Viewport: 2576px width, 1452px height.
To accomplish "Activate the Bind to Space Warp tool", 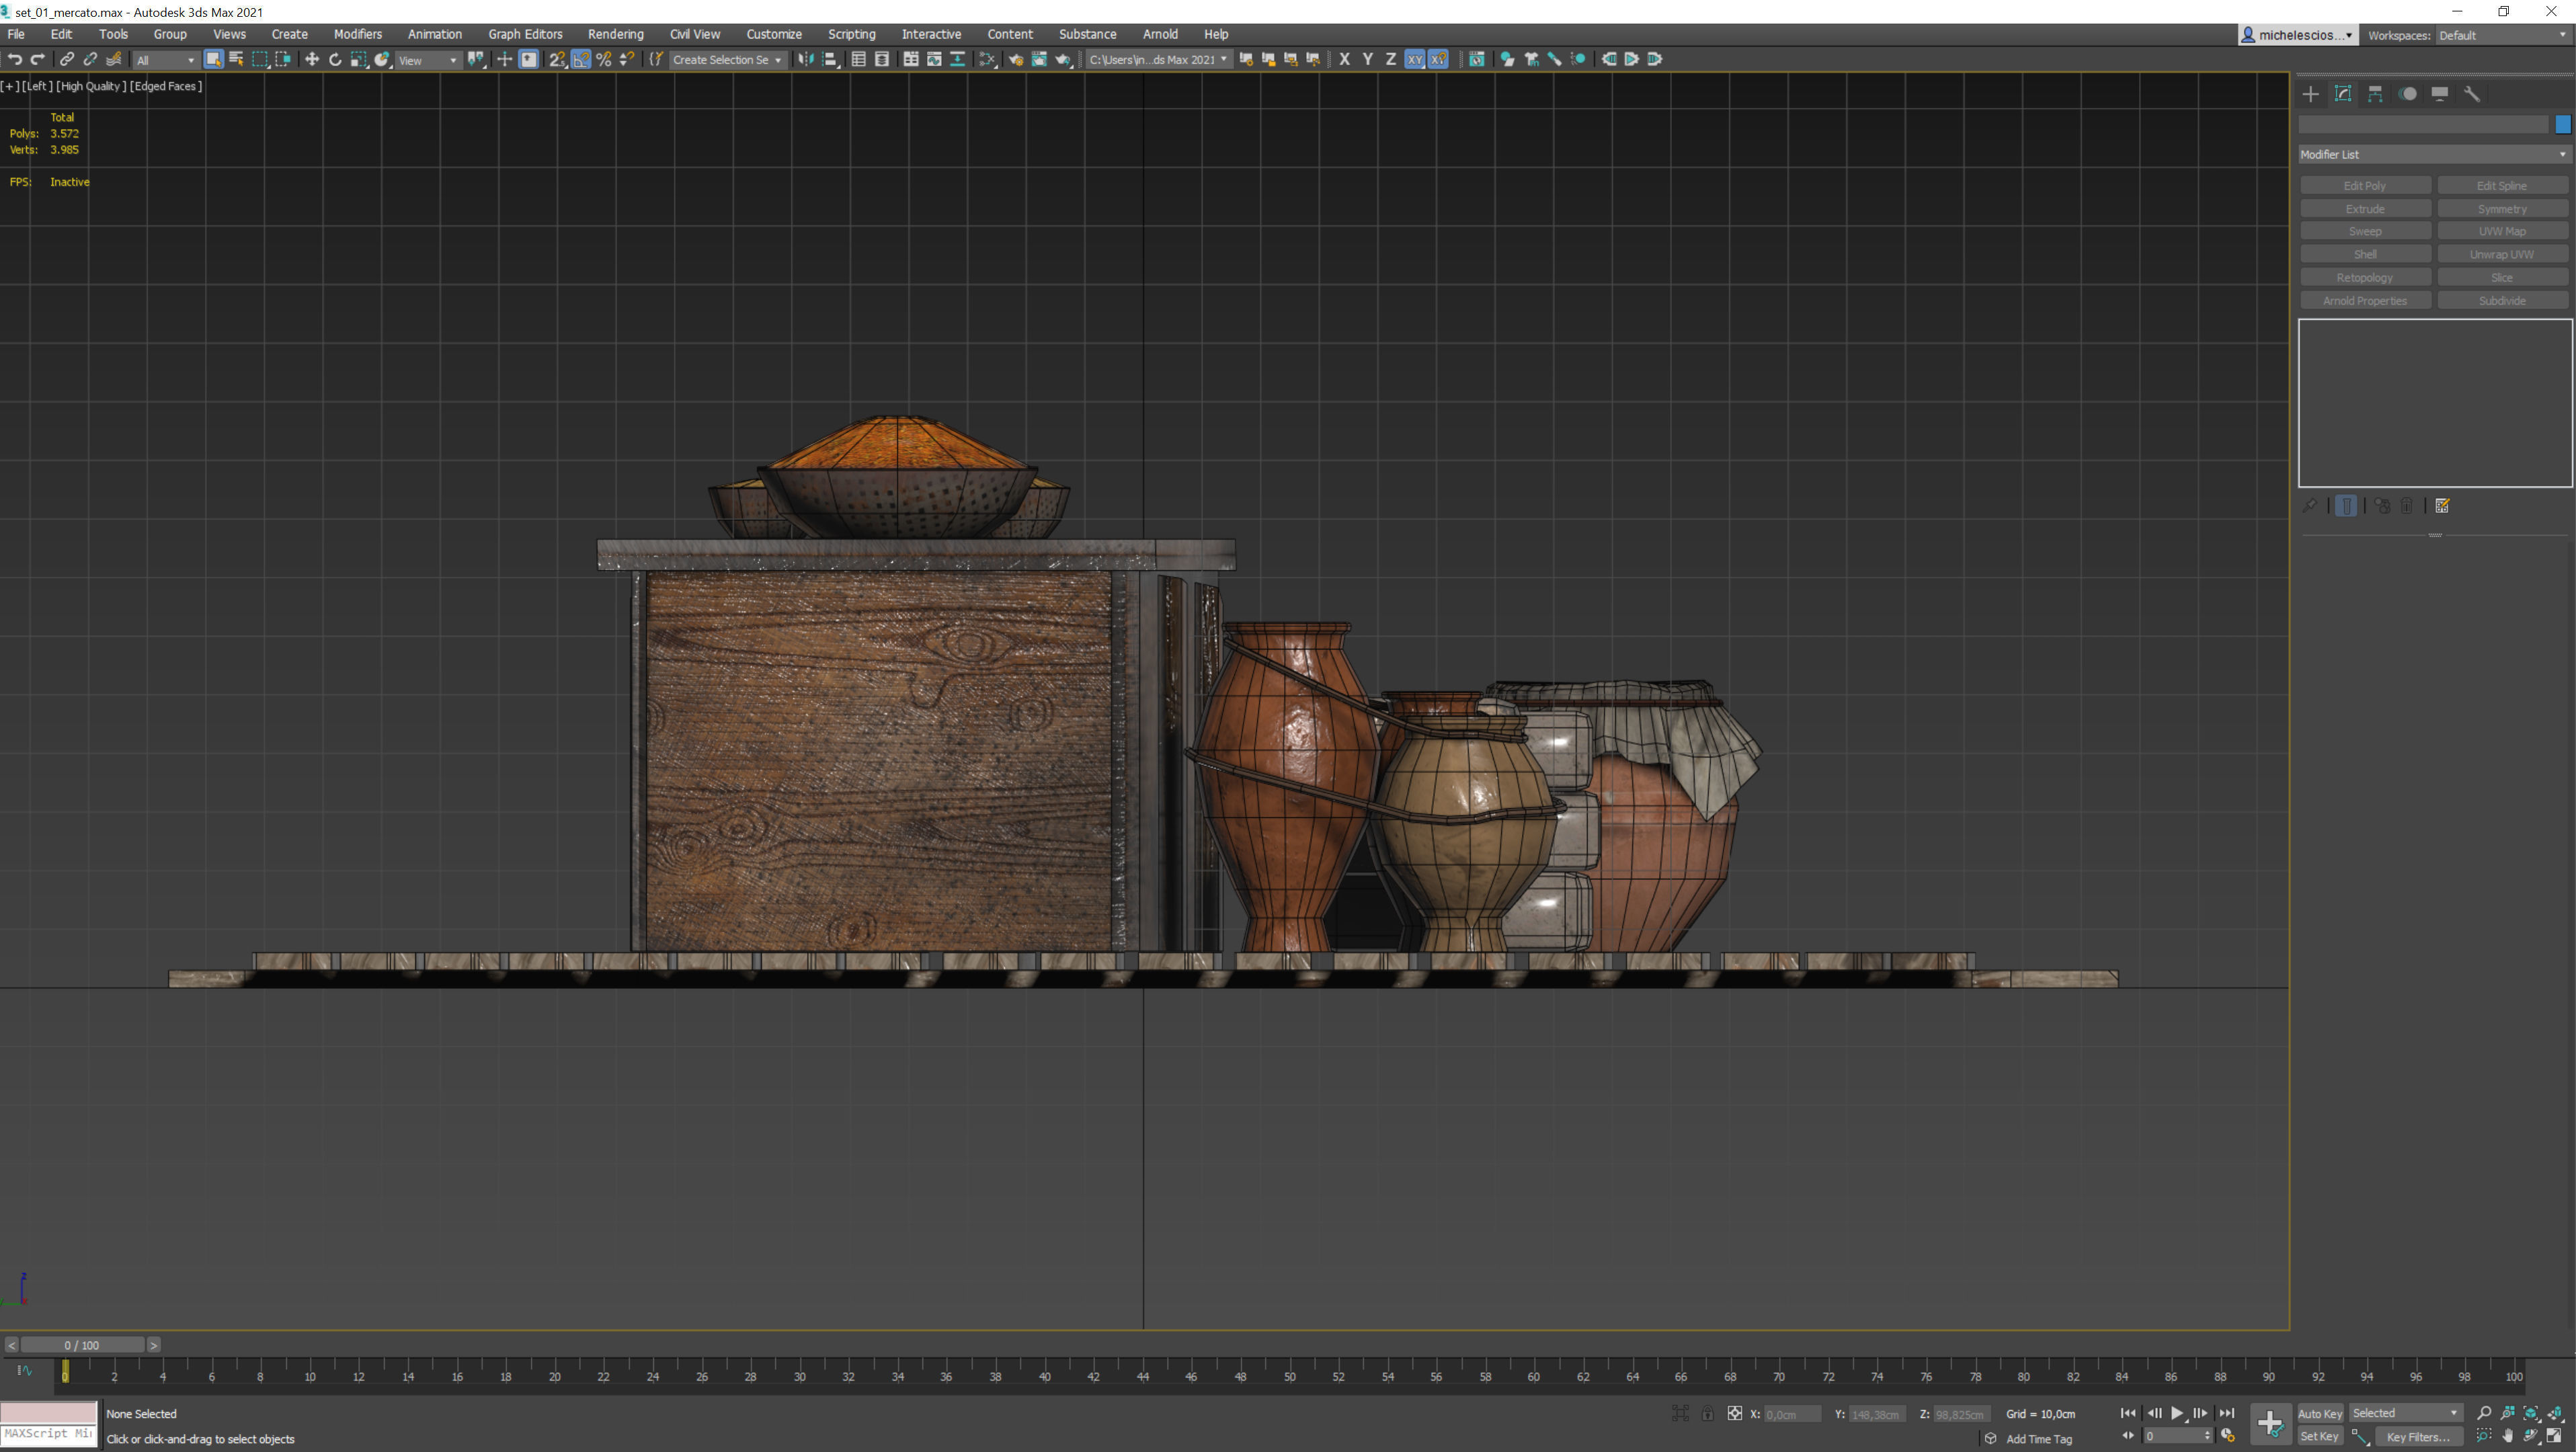I will coord(114,59).
